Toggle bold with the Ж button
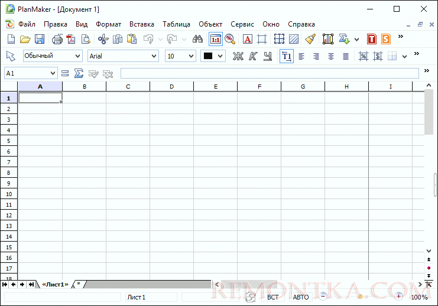 coord(238,56)
